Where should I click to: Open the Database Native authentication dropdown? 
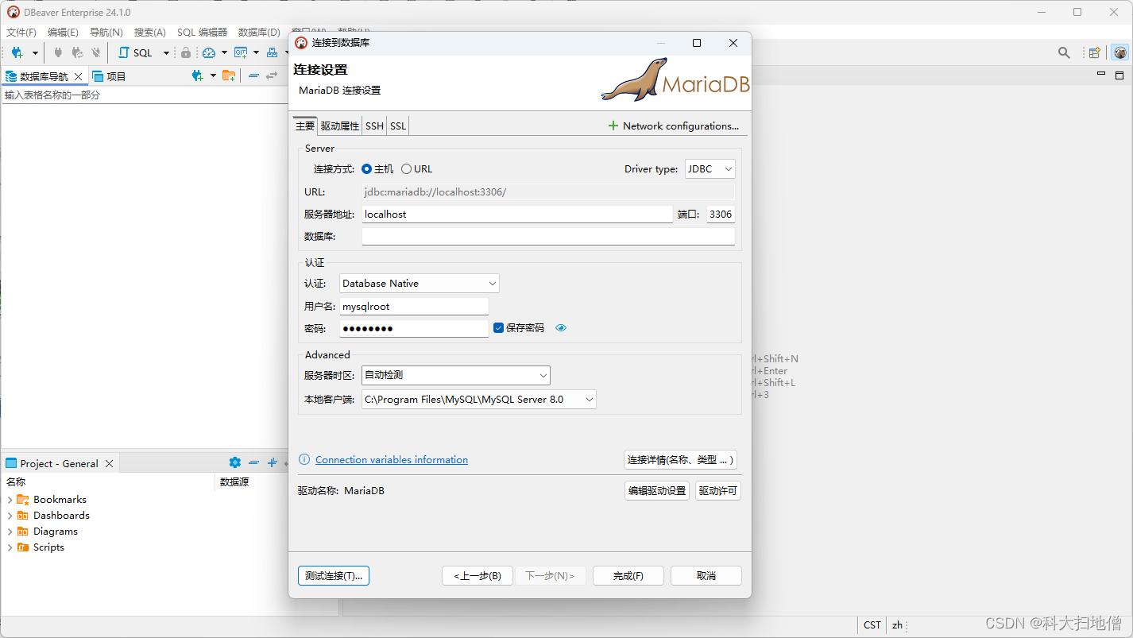[420, 284]
